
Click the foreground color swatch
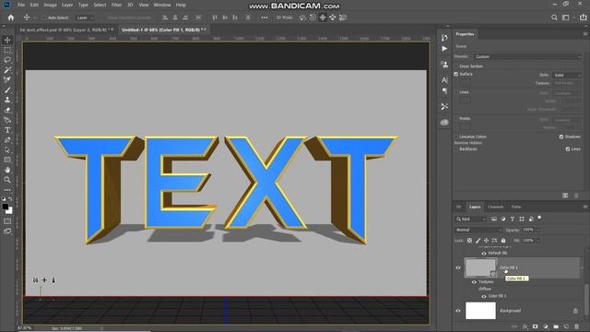(6, 207)
